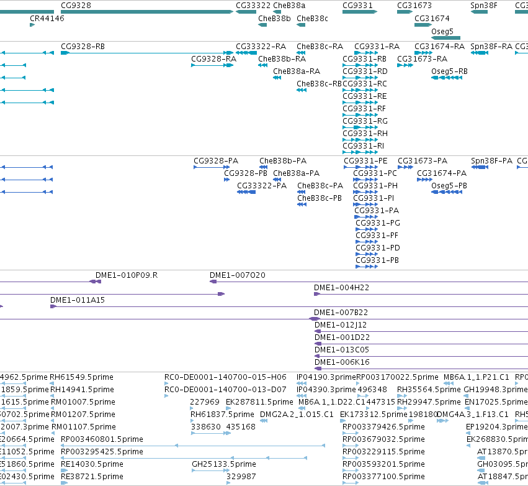528x486 pixels.
Task: Select the Oseg5-PB protein label
Action: (x=449, y=186)
